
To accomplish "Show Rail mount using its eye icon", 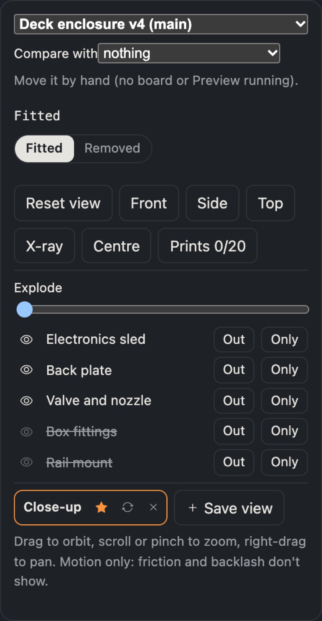I will click(x=26, y=462).
